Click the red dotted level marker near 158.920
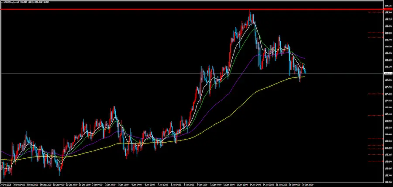Viewport: 393px width, 187px height. (x=375, y=33)
